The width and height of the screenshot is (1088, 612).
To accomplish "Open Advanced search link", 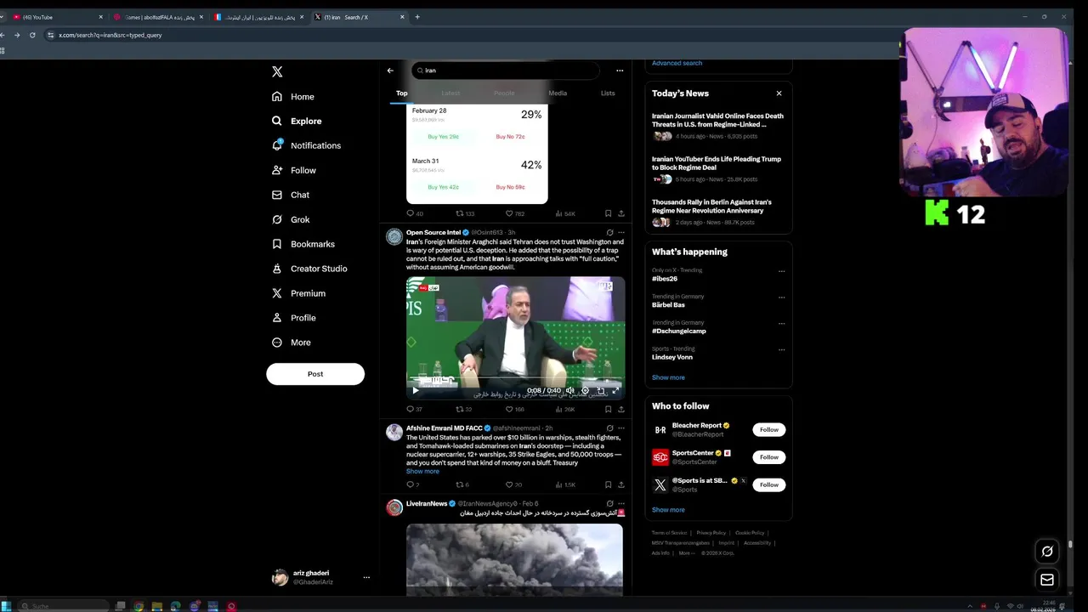I will [x=677, y=63].
